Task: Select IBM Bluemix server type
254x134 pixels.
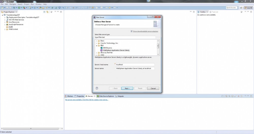Action: pos(107,48)
